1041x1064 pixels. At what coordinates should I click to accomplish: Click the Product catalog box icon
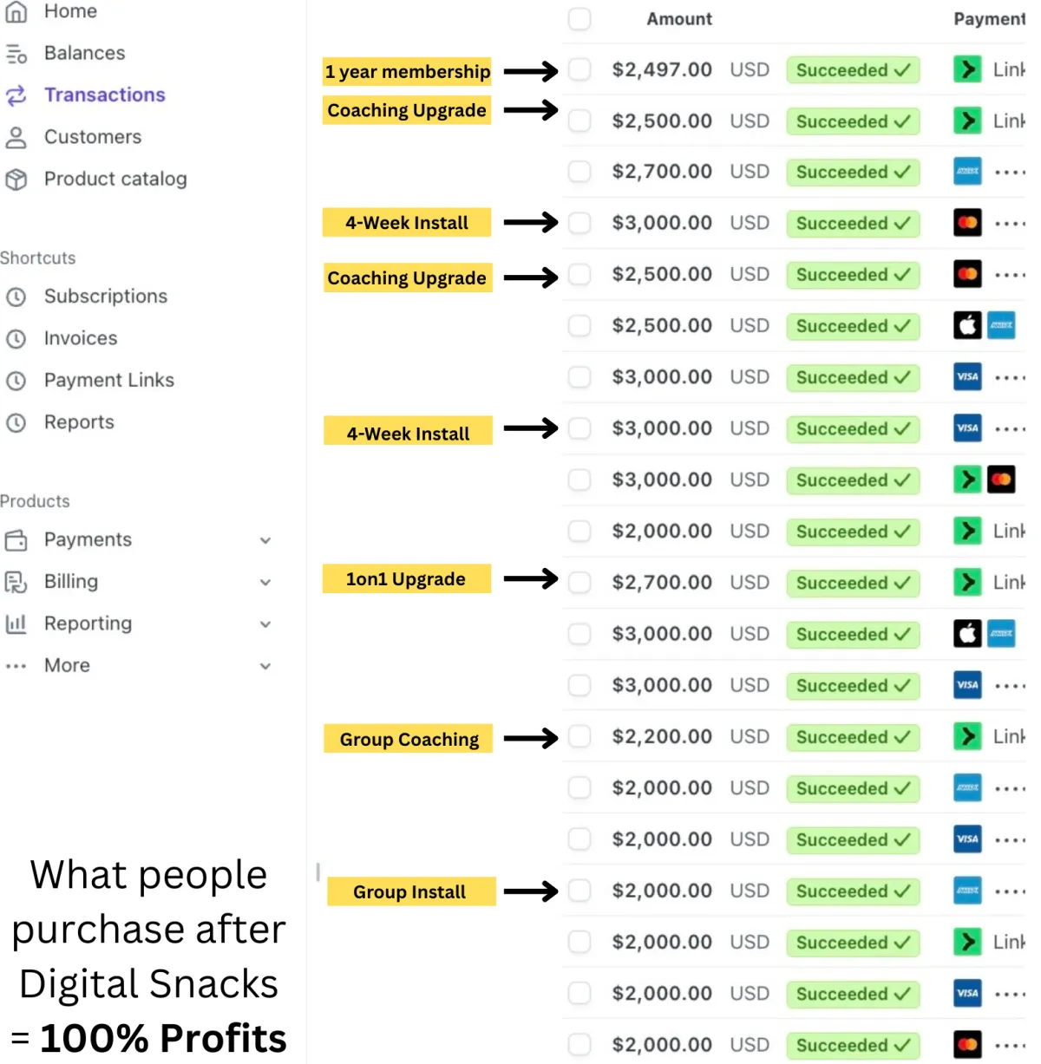(16, 179)
